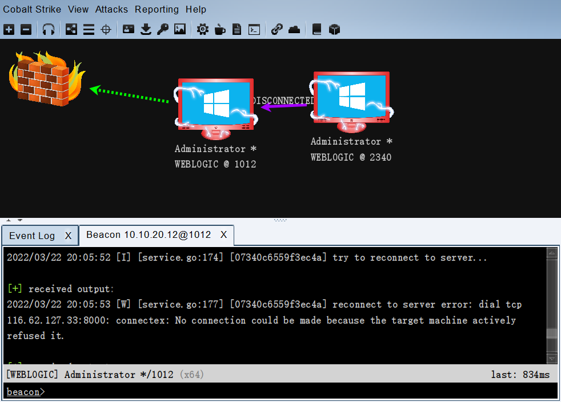Open Screenshots picture icon
561x402 pixels.
(x=180, y=29)
